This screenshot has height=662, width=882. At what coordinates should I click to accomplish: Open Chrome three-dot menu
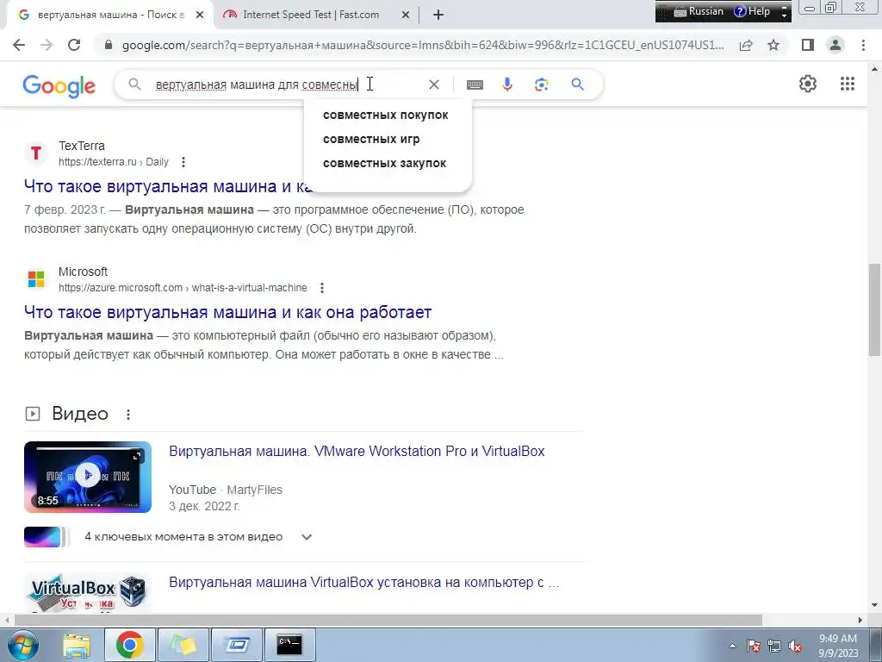(863, 45)
